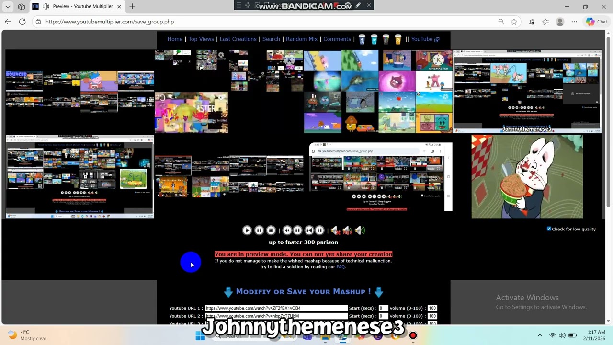Viewport: 613px width, 345px height.
Task: Open Copilot Chat button
Action: (597, 22)
